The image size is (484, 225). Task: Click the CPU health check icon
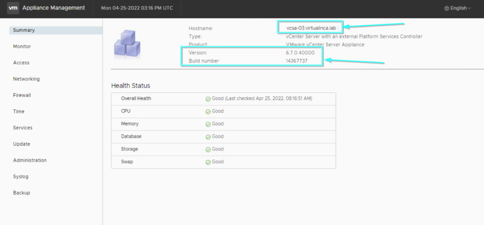[x=208, y=111]
